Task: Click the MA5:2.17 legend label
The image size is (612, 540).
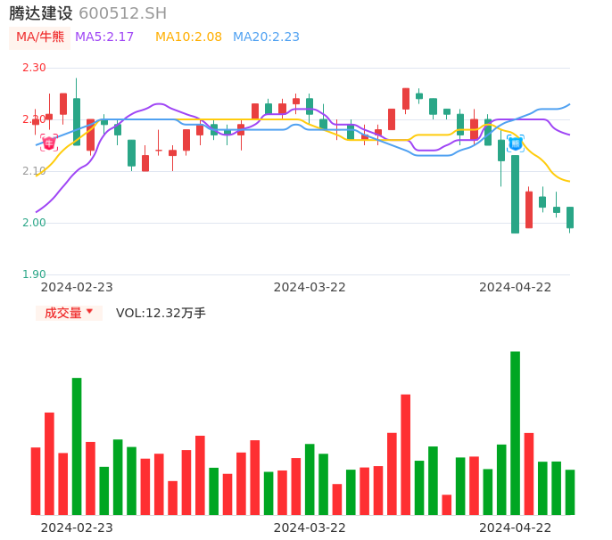Action: pos(104,37)
